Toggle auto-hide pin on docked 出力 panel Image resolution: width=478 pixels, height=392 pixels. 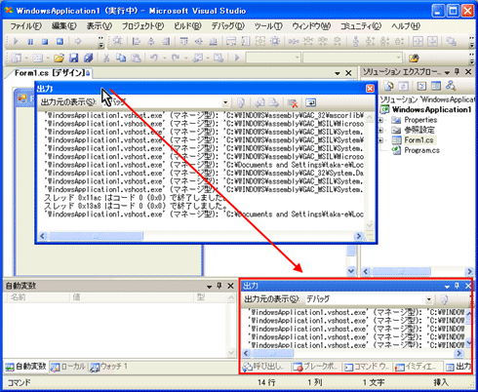(x=457, y=286)
